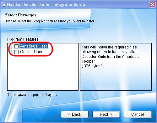The height and width of the screenshot is (123, 157).
Task: Click the installer icon in title bar
Action: click(x=3, y=4)
